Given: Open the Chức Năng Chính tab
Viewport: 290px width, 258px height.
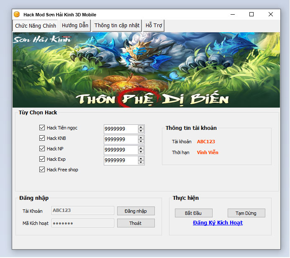Looking at the screenshot, I should pos(36,26).
